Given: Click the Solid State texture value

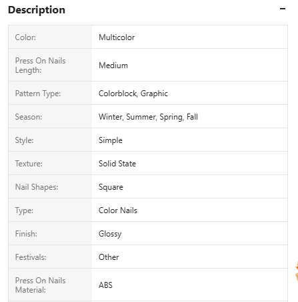Looking at the screenshot, I should 117,164.
